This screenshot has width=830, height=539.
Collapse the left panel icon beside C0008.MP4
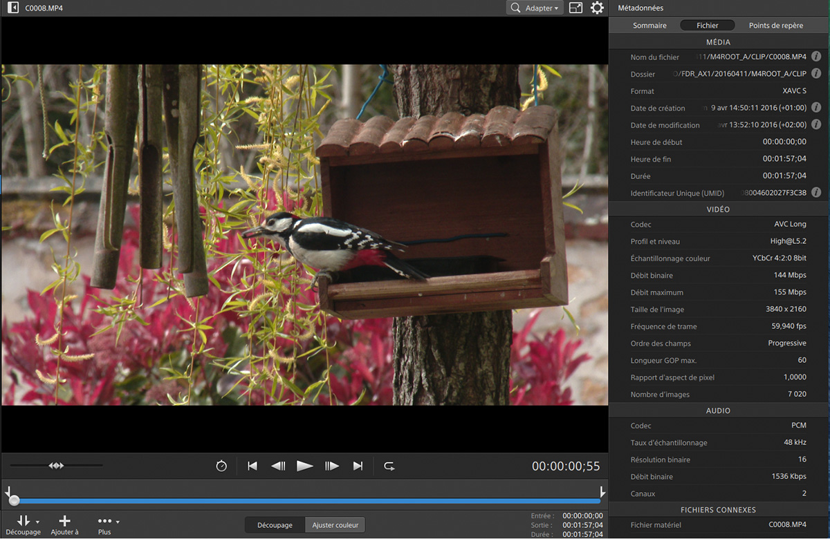13,8
